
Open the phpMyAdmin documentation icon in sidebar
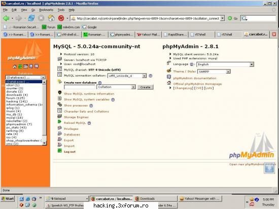[x=31, y=66]
